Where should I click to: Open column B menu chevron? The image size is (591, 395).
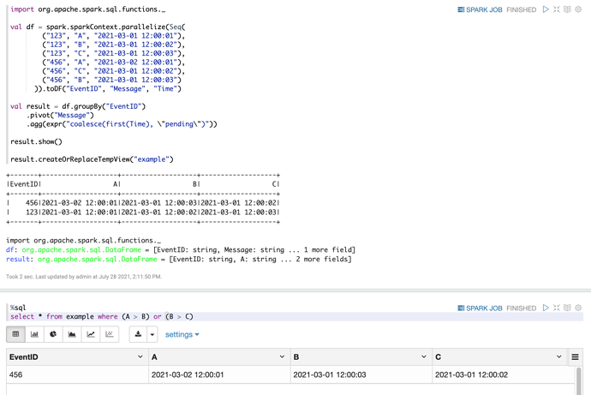pyautogui.click(x=424, y=356)
